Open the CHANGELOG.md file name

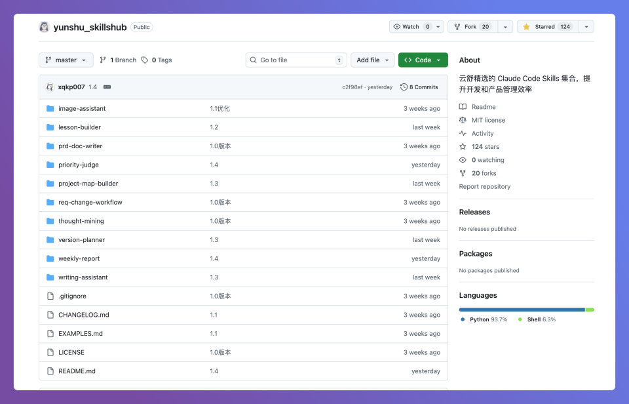coord(84,315)
